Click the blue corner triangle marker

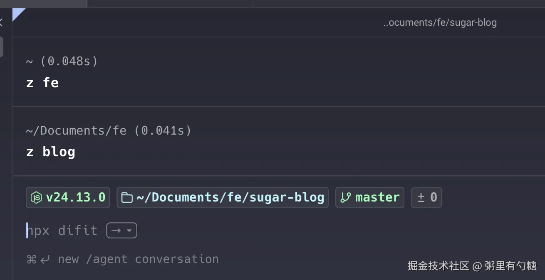pyautogui.click(x=17, y=13)
